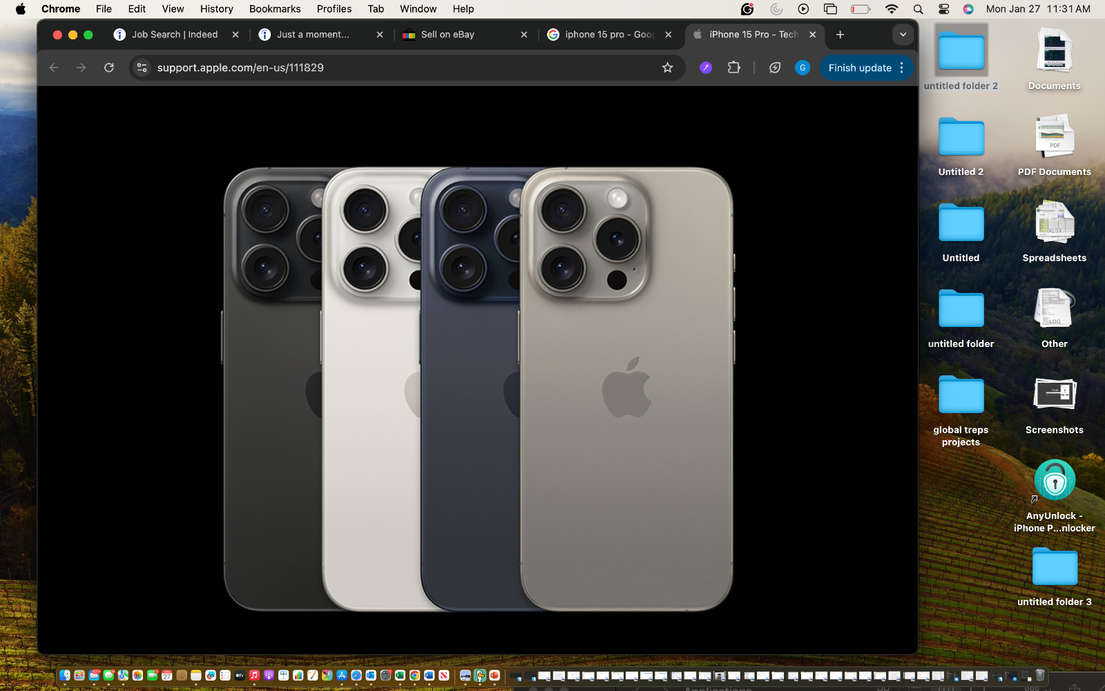This screenshot has width=1105, height=691.
Task: Open Control Center in menu bar
Action: 943,9
